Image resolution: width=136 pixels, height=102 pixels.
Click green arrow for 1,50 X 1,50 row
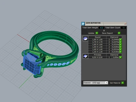[x=121, y=47]
